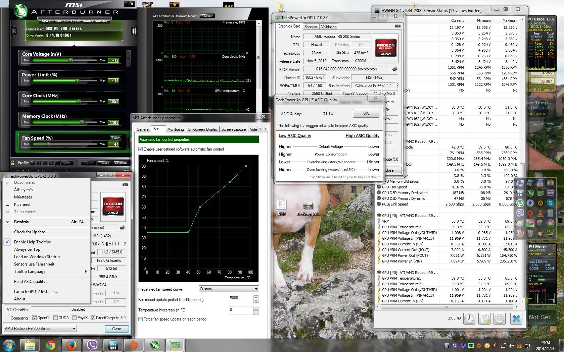564x352 pixels.
Task: Launch Skype from the desktop icon dock
Action: [550, 203]
